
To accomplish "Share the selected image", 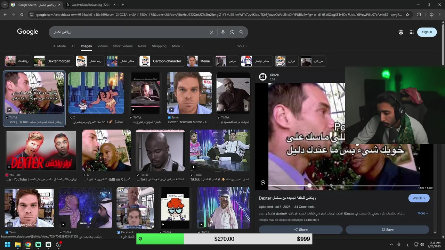I will [301, 230].
